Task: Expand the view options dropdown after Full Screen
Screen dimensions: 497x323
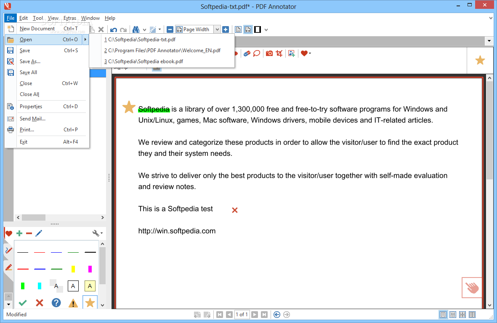Action: [x=266, y=30]
